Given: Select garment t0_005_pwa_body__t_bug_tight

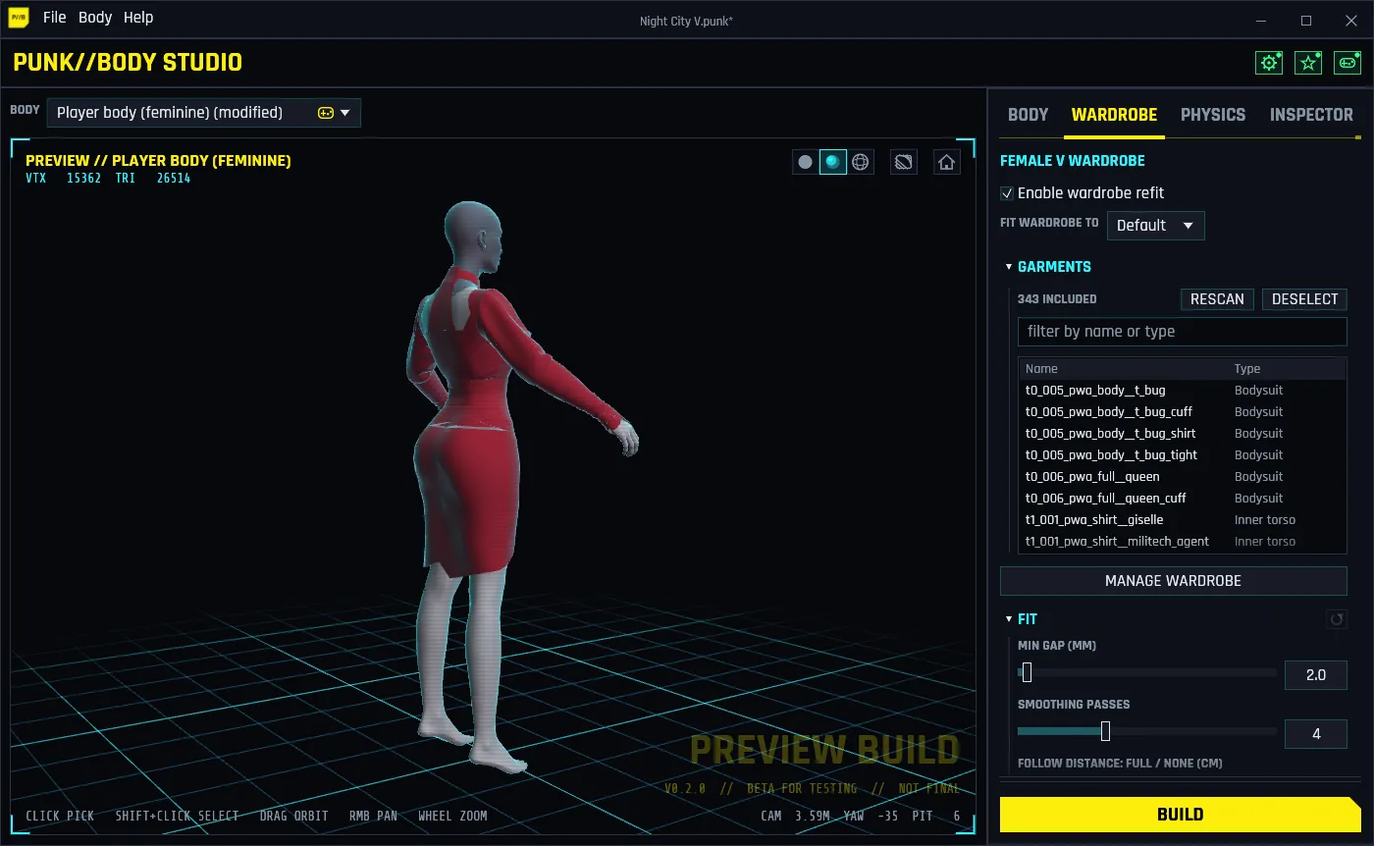Looking at the screenshot, I should click(1182, 455).
